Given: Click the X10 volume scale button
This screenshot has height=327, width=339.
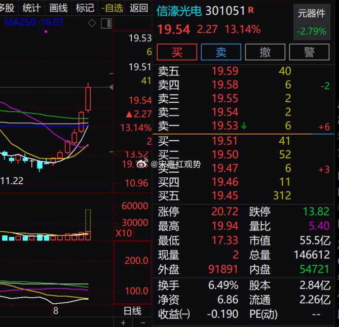Looking at the screenshot, I should tap(124, 233).
